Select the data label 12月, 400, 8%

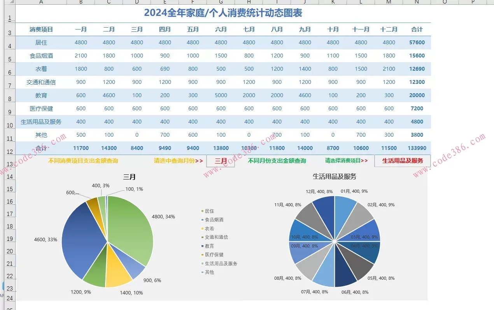[x=319, y=192]
